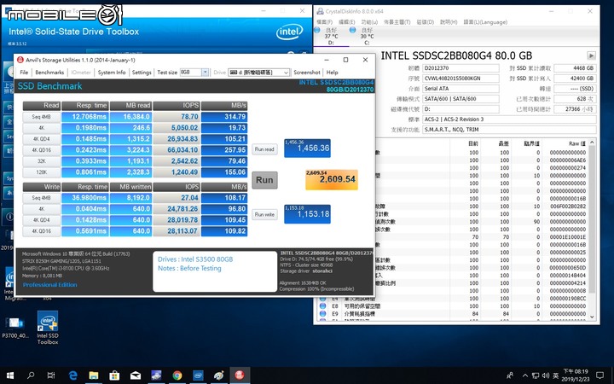Select the D: 37 °C disk tab
614x384 pixels.
click(x=330, y=36)
